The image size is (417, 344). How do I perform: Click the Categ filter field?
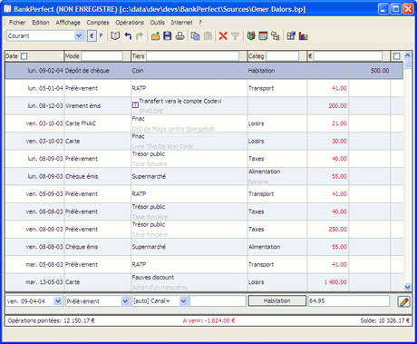click(x=282, y=56)
